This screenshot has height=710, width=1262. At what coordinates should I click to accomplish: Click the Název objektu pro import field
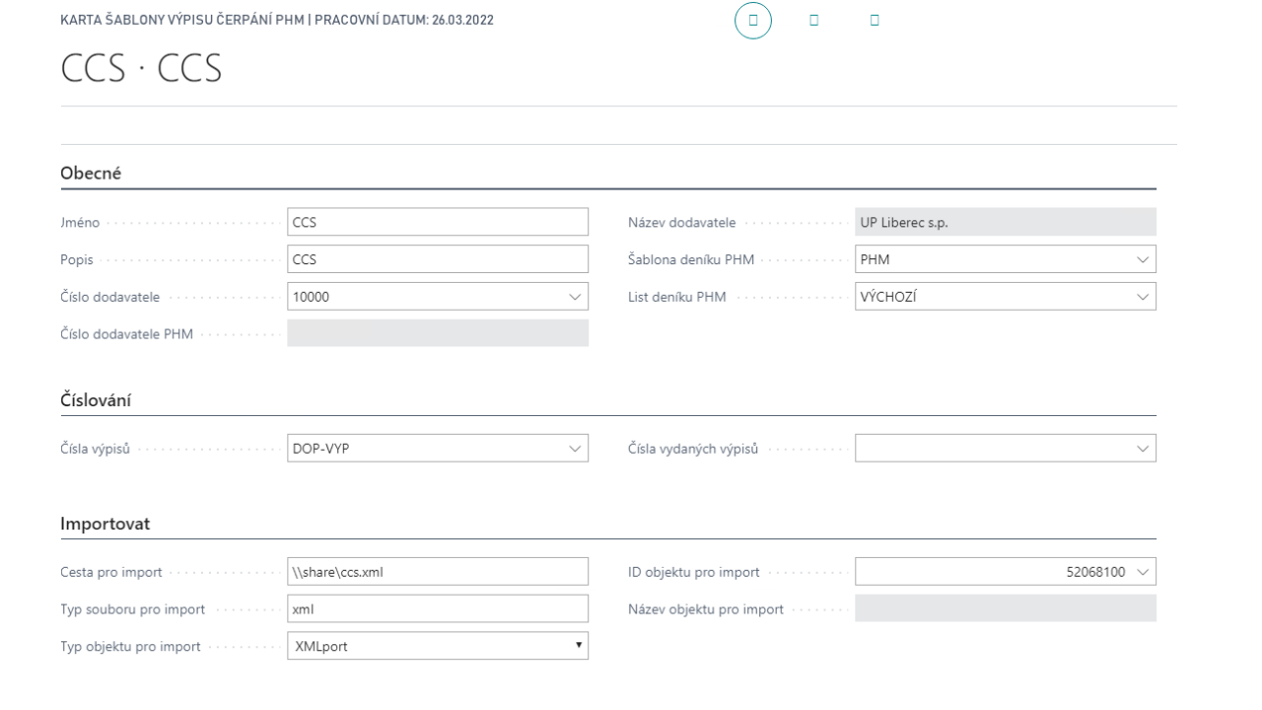[1005, 608]
